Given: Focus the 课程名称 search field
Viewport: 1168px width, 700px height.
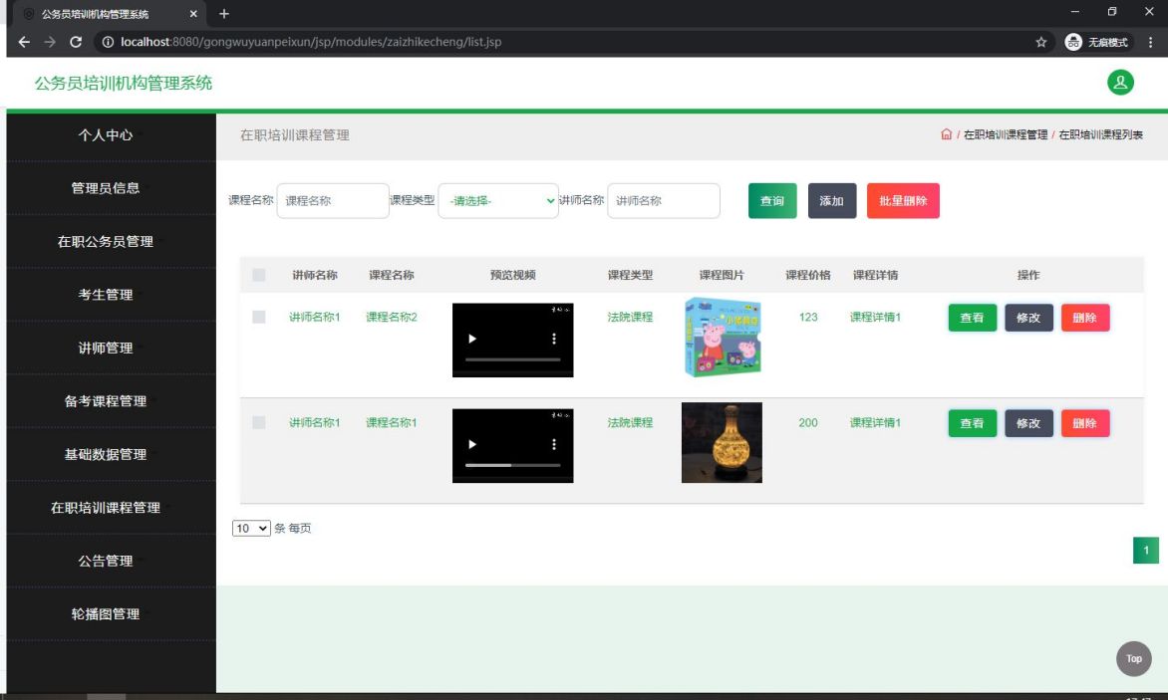Looking at the screenshot, I should pos(333,201).
